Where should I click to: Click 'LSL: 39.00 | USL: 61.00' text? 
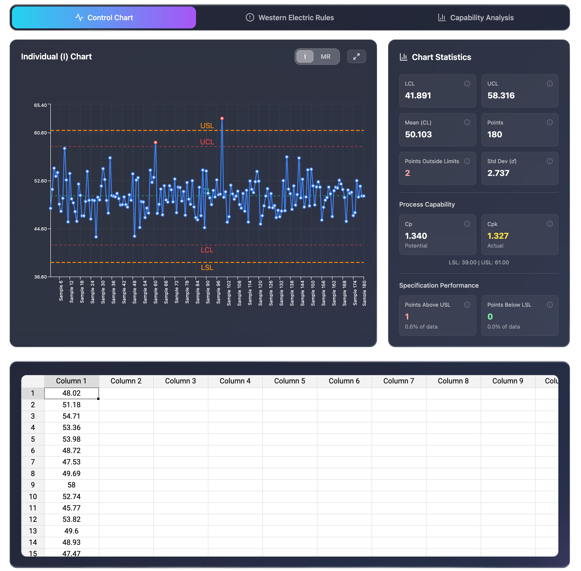(478, 262)
